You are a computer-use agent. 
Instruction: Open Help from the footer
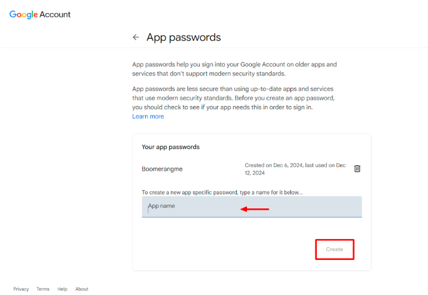click(62, 289)
